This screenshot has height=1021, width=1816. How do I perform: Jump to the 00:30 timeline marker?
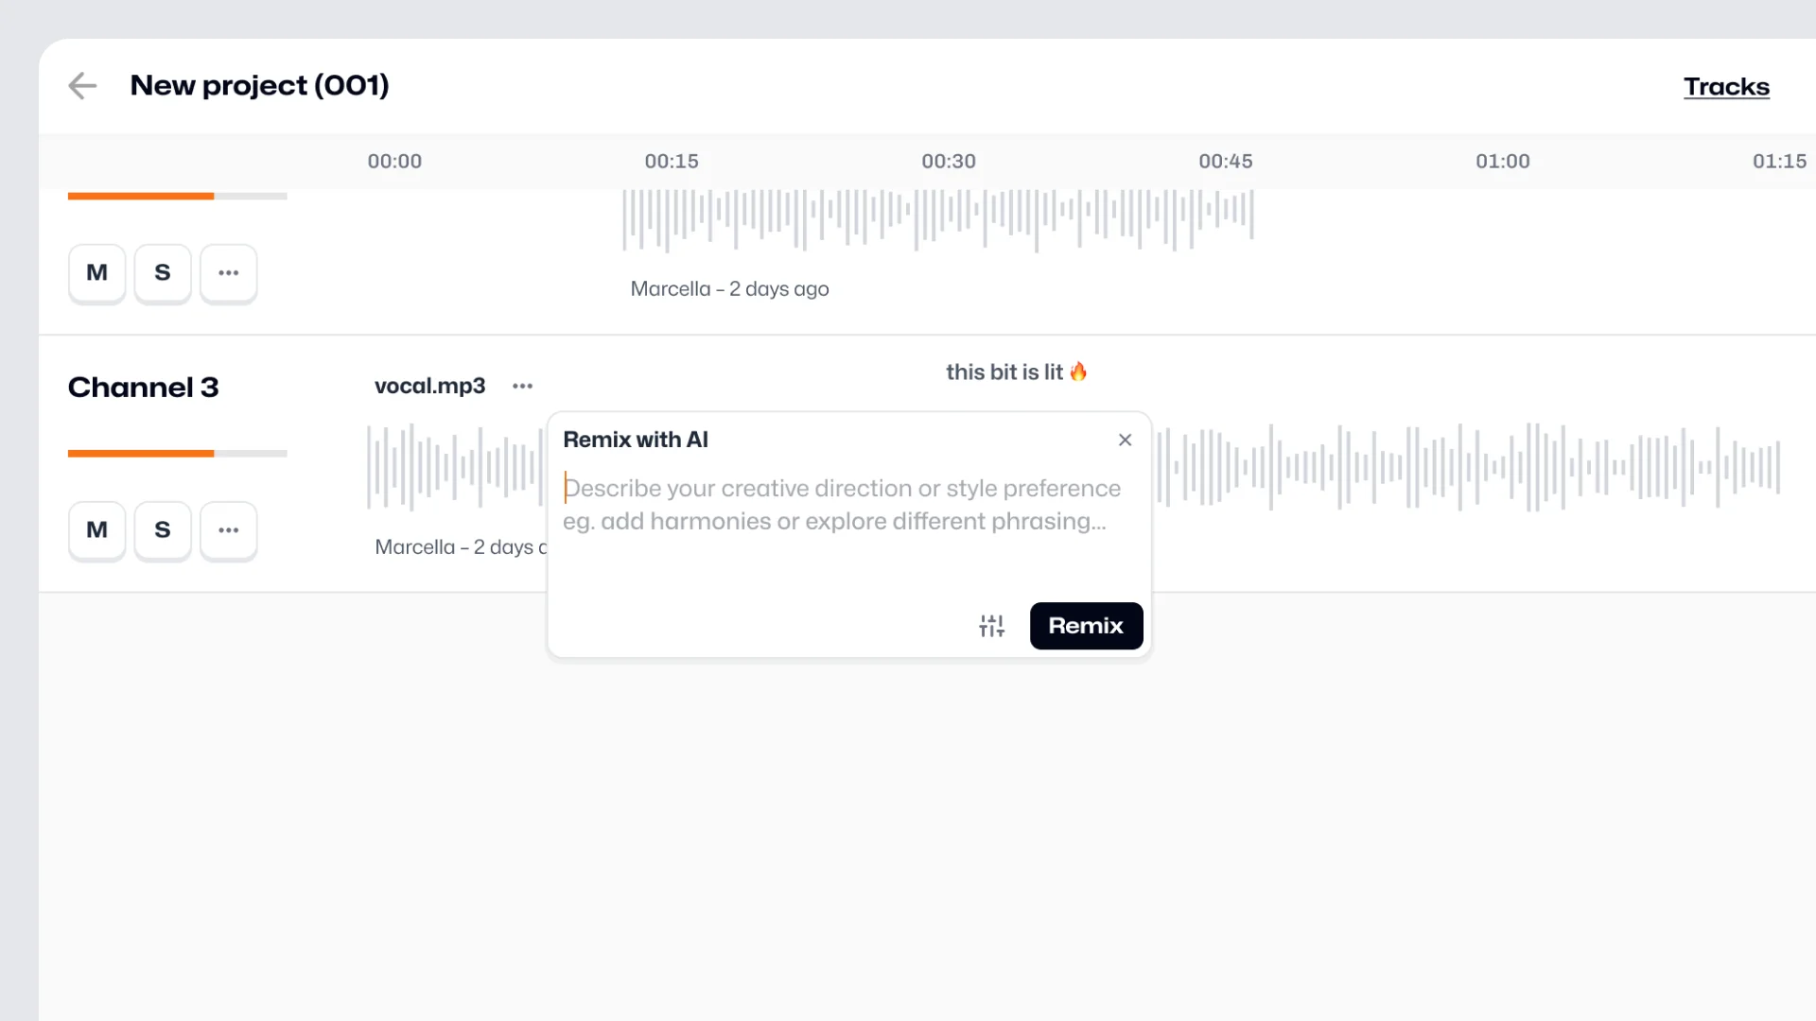948,162
